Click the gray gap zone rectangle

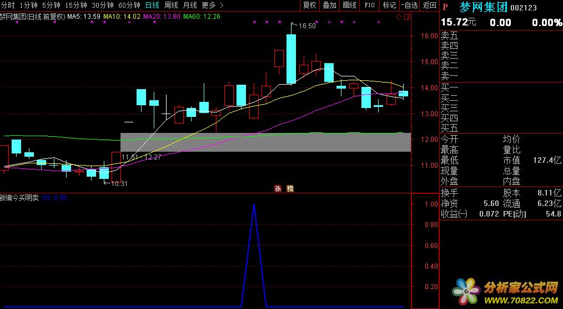point(265,142)
